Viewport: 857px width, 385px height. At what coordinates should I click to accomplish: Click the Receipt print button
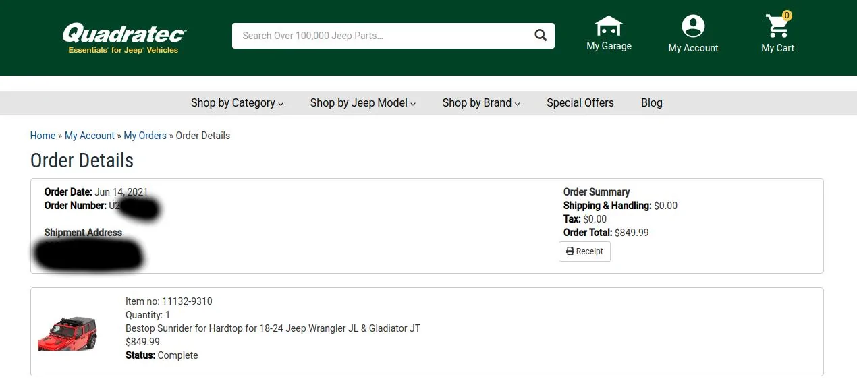(584, 251)
